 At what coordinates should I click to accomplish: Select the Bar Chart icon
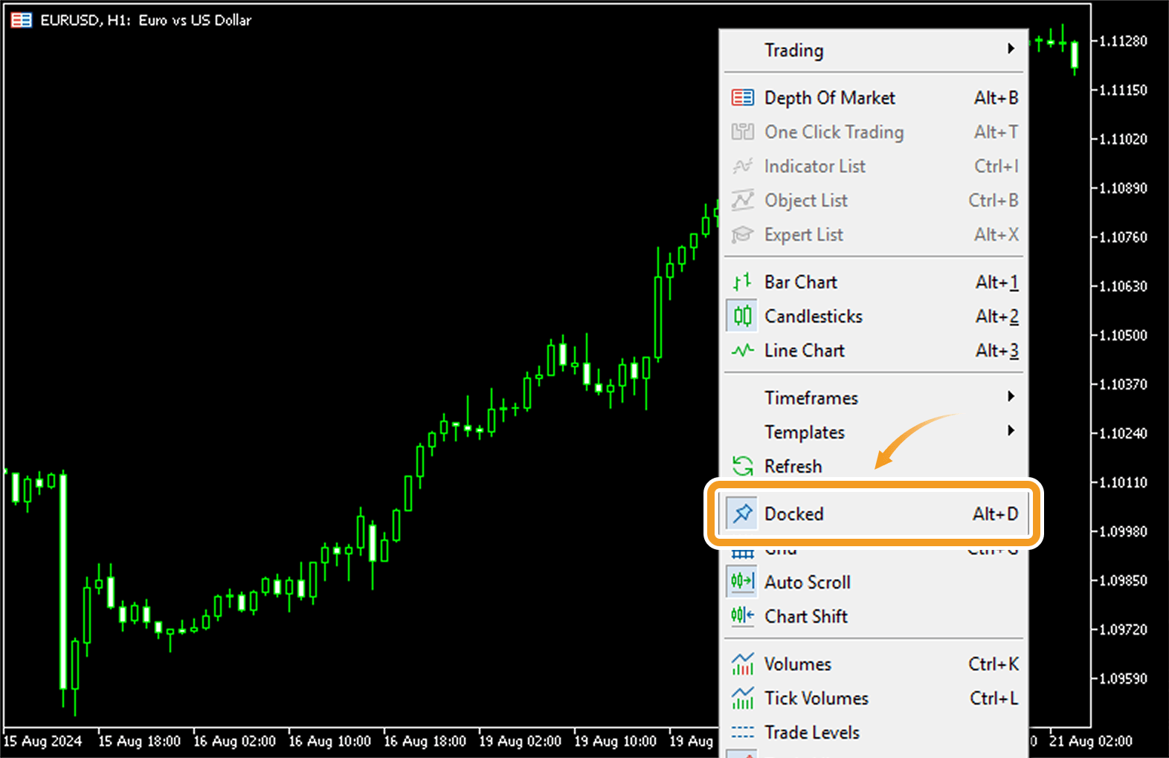(742, 282)
